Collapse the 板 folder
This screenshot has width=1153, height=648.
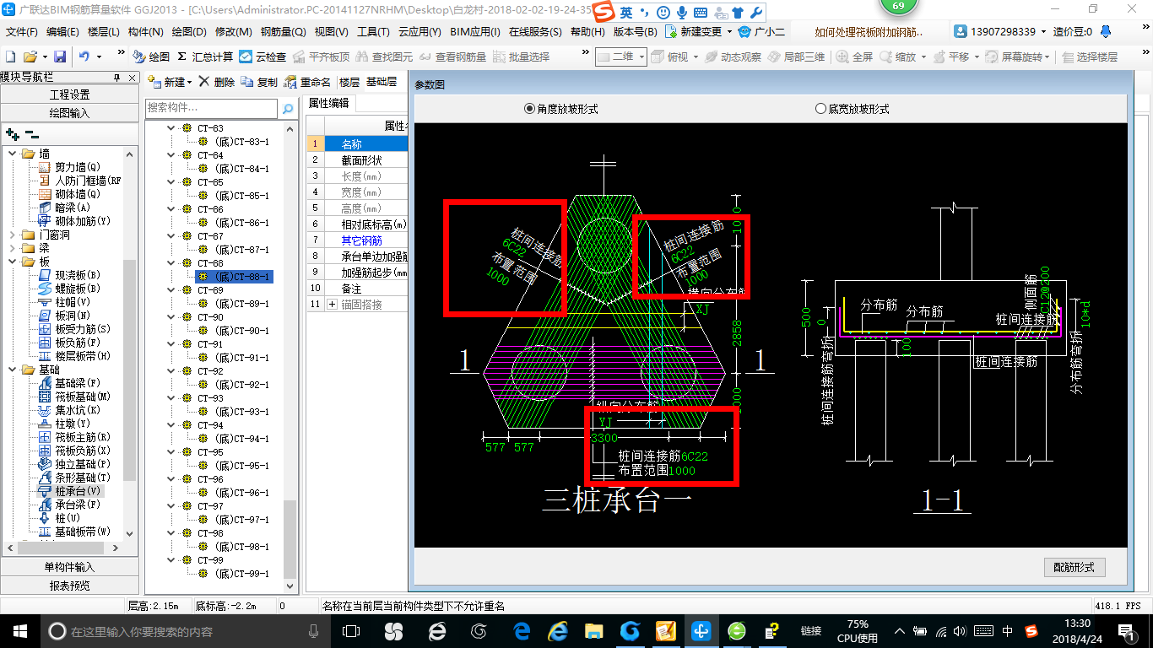click(x=13, y=262)
